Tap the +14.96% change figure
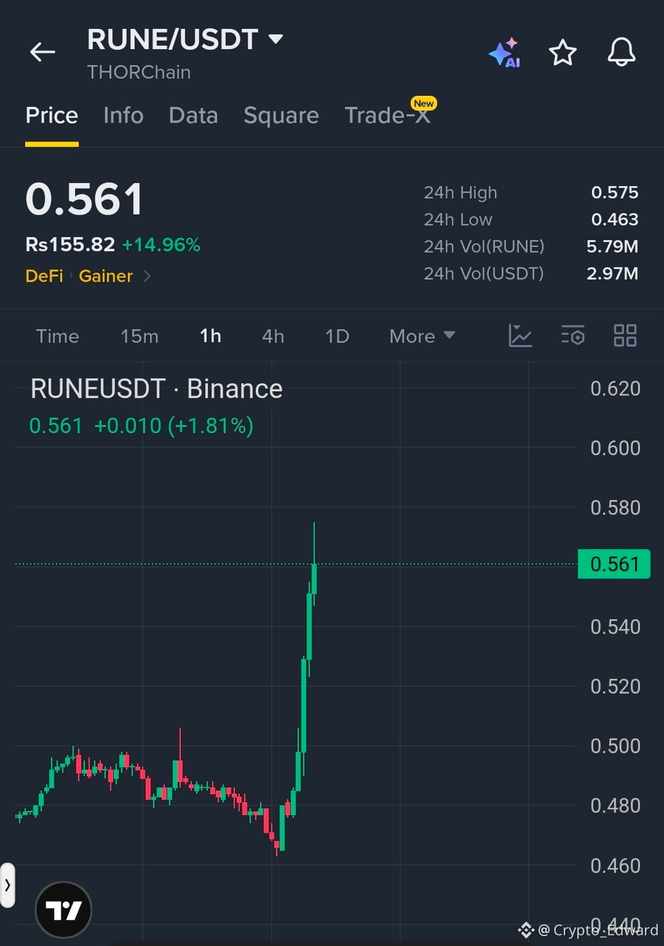The height and width of the screenshot is (946, 664). [161, 244]
